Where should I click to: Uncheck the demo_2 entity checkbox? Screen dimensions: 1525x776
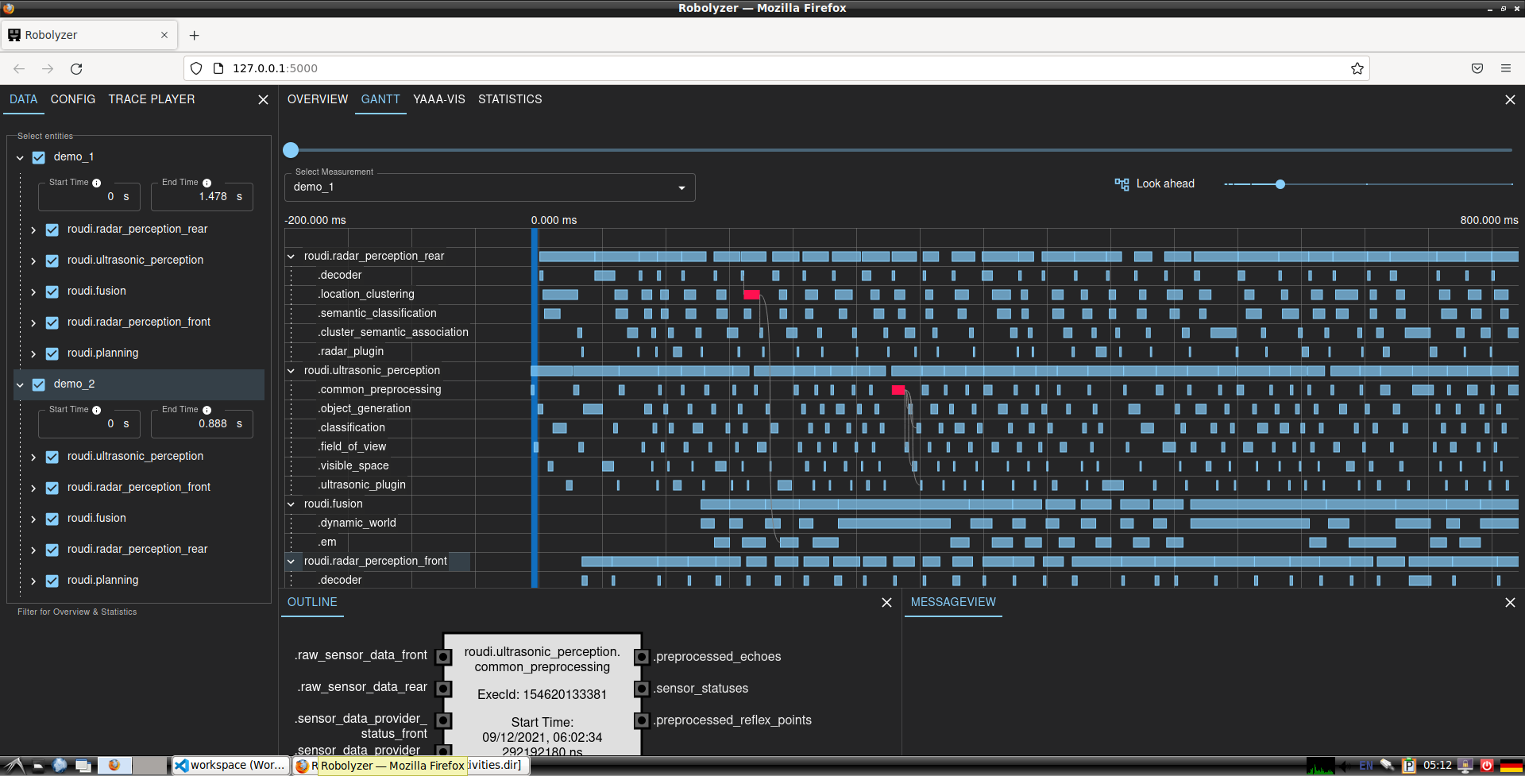click(38, 385)
